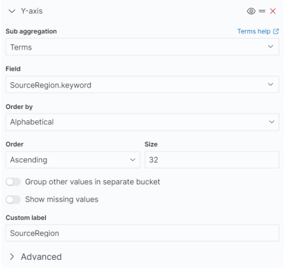The image size is (286, 269).
Task: Click the Custom label field with SourceRegion
Action: pyautogui.click(x=142, y=233)
